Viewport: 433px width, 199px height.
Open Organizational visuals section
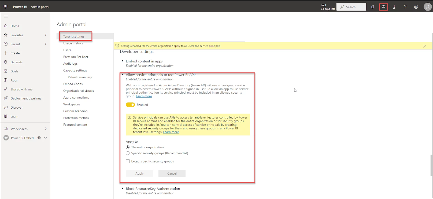(78, 91)
